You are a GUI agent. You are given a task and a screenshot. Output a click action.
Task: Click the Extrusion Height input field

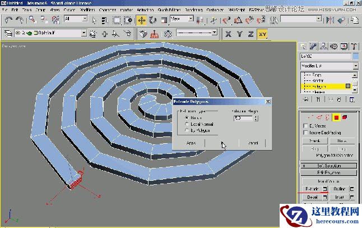tap(243, 118)
